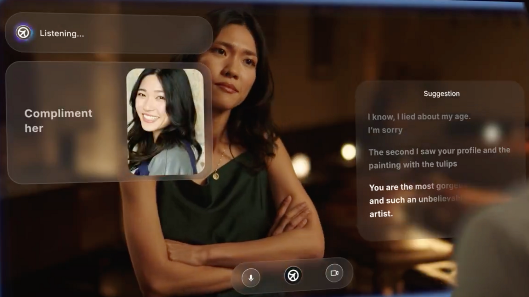Click the gold pendant on necklace

coord(216,176)
